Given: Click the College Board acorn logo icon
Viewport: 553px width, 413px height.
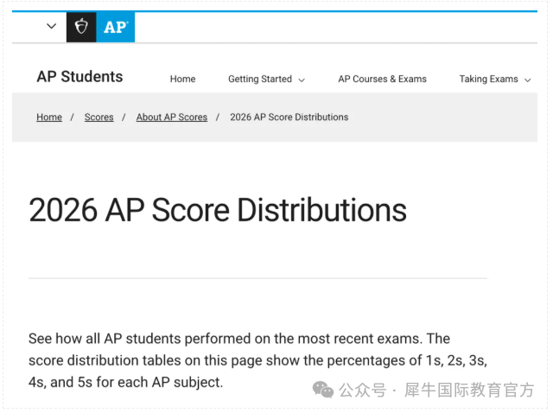Looking at the screenshot, I should point(81,27).
